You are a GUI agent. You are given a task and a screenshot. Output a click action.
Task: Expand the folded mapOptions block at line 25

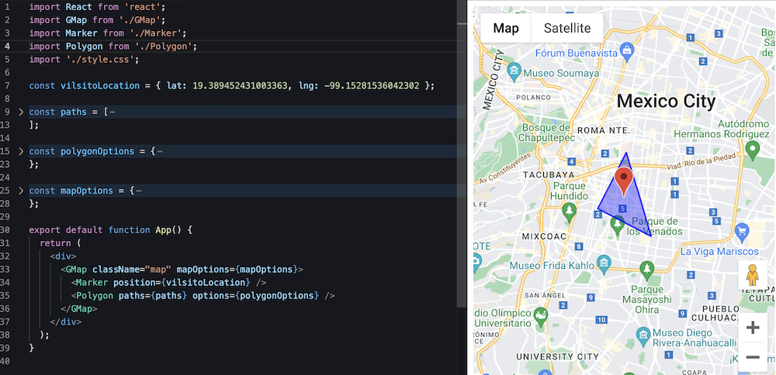pyautogui.click(x=21, y=191)
